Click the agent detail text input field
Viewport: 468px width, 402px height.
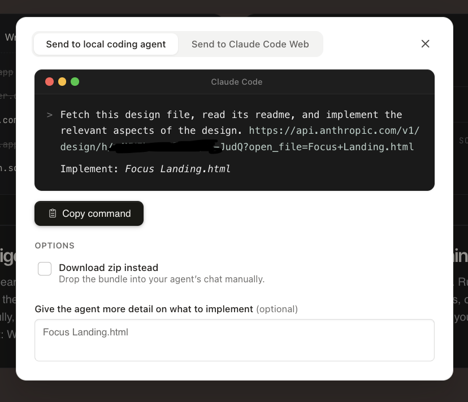[x=234, y=340]
